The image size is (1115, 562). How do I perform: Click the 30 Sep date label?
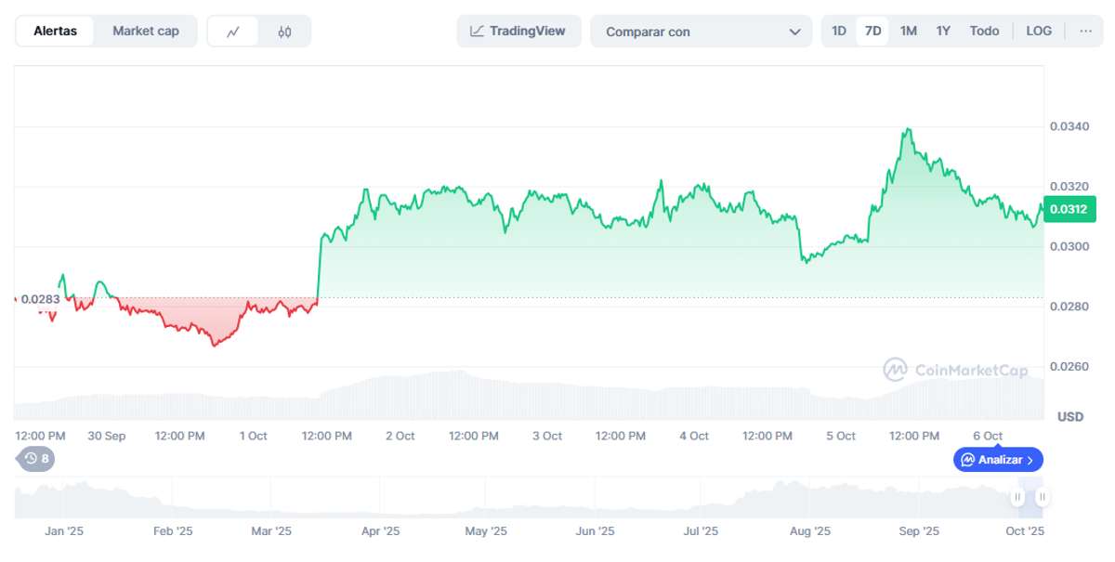[107, 436]
